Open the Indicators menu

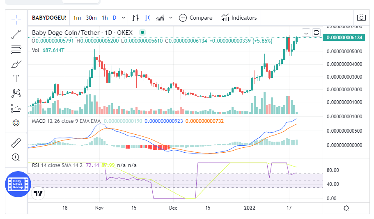[239, 18]
